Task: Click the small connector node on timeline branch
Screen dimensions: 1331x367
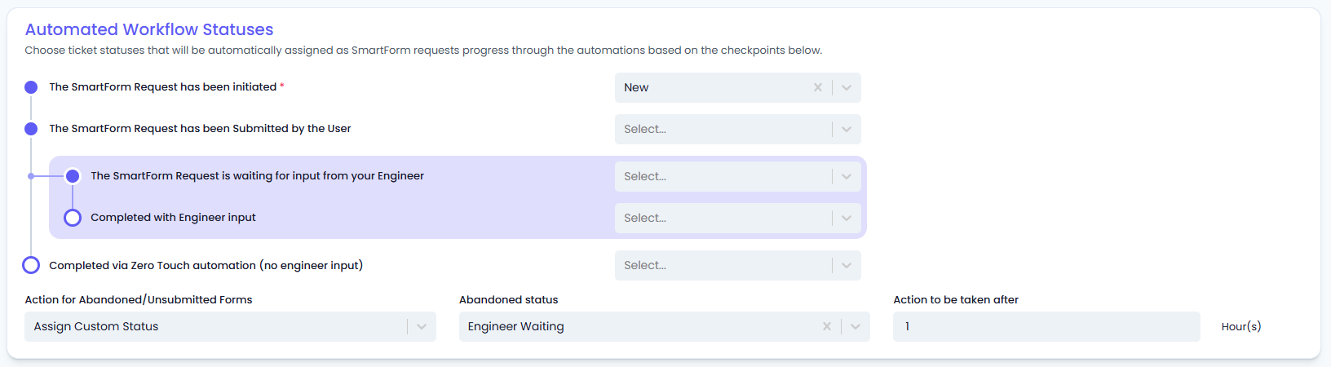Action: (x=31, y=176)
